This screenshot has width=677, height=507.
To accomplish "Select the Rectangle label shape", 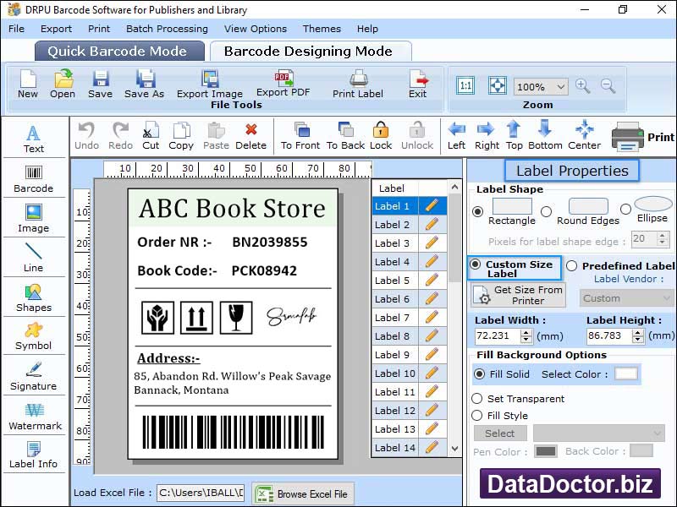I will [x=477, y=212].
